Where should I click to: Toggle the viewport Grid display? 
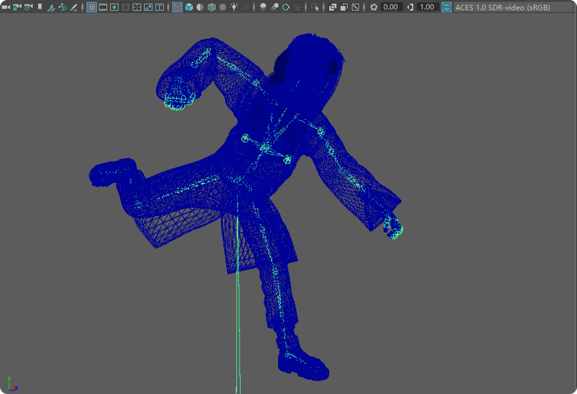pyautogui.click(x=92, y=7)
